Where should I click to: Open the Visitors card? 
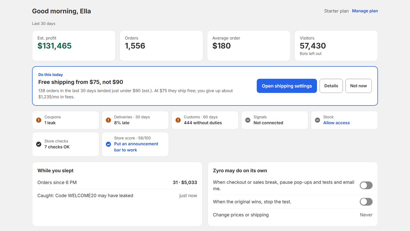pos(336,46)
